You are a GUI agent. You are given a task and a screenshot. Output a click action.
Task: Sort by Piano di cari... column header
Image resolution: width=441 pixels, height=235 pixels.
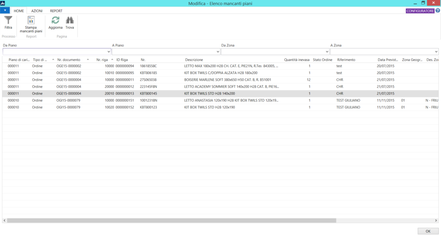click(x=19, y=60)
